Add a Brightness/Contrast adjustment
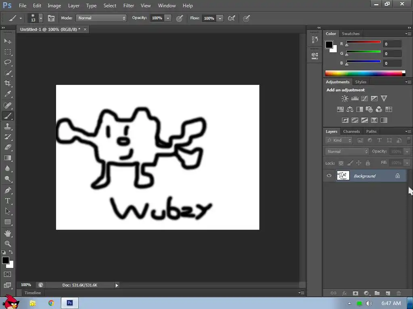This screenshot has height=309, width=413. (345, 99)
